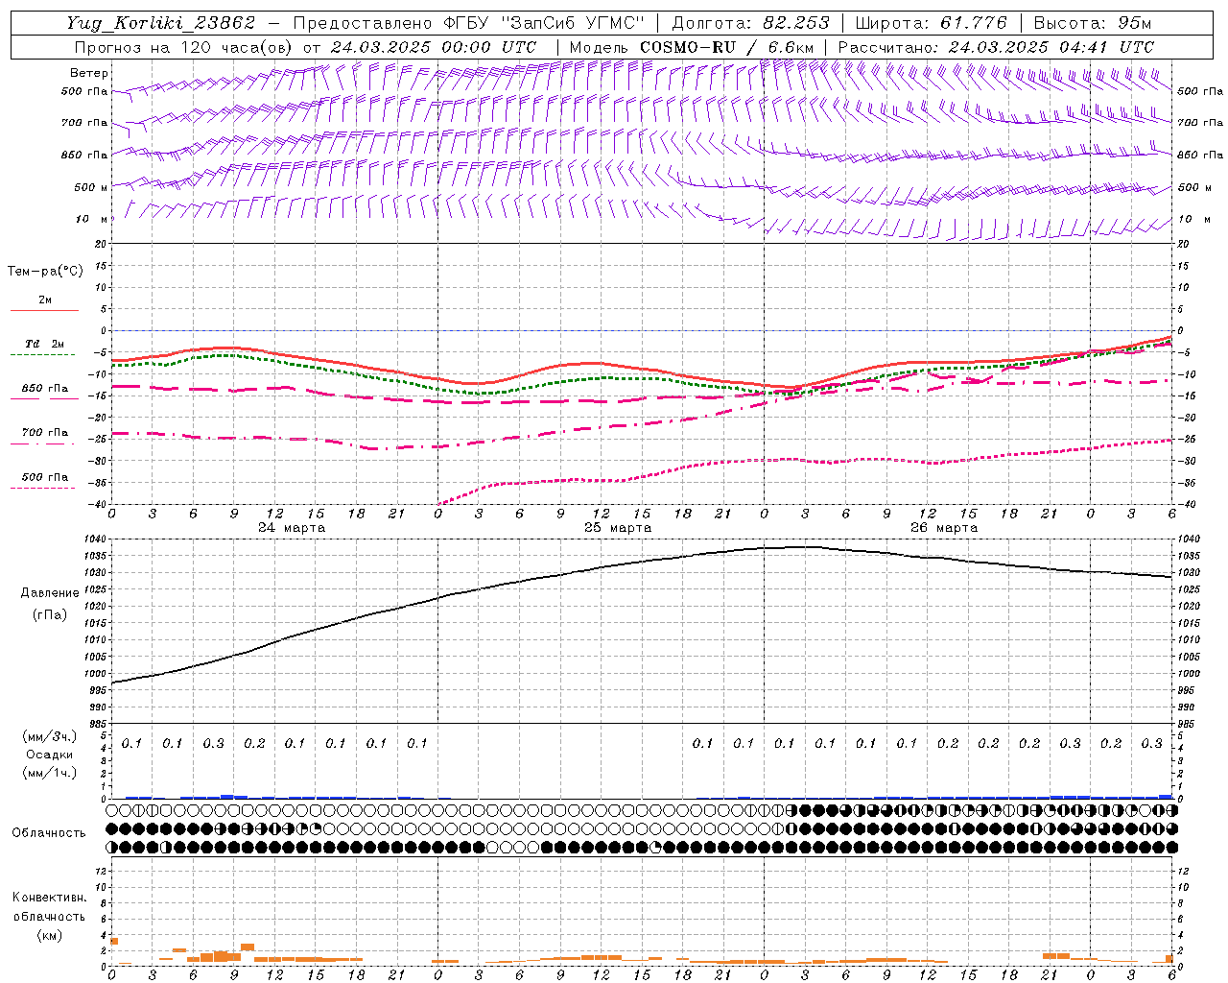Select the (мм/3ч.) precipitation unit label

pyautogui.click(x=50, y=736)
